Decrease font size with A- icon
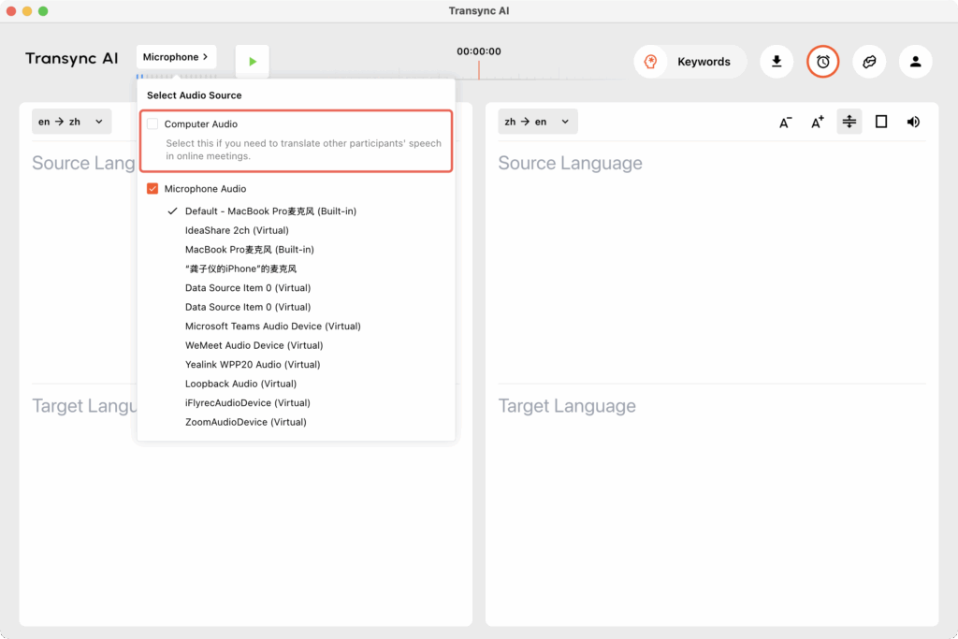 786,122
